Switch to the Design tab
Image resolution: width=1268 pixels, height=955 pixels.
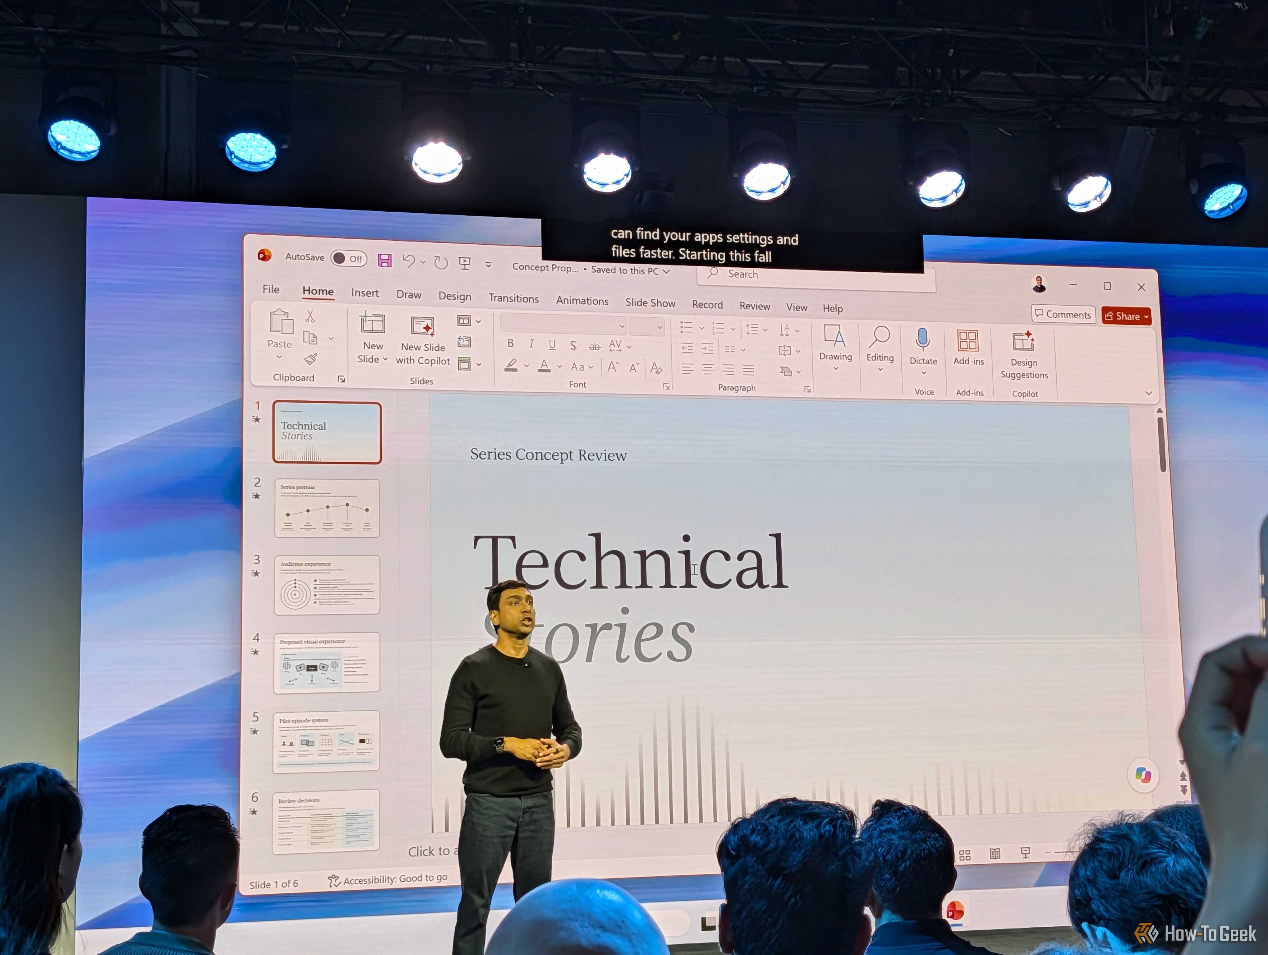tap(455, 296)
